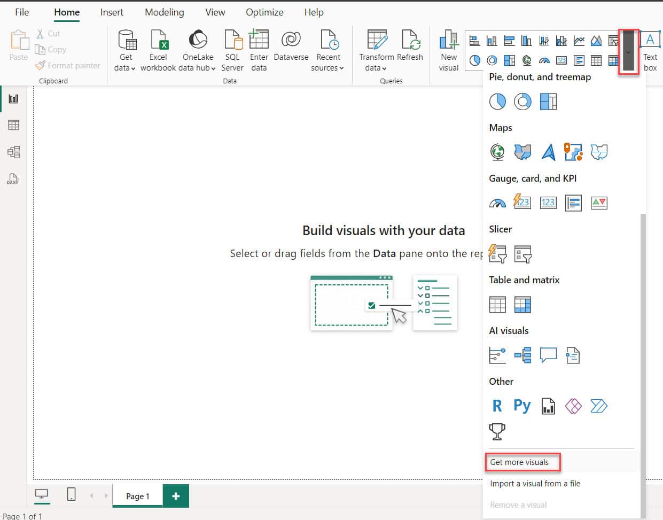Choose the globe Map visual under Maps
Screen dimensions: 663x520
[x=497, y=152]
